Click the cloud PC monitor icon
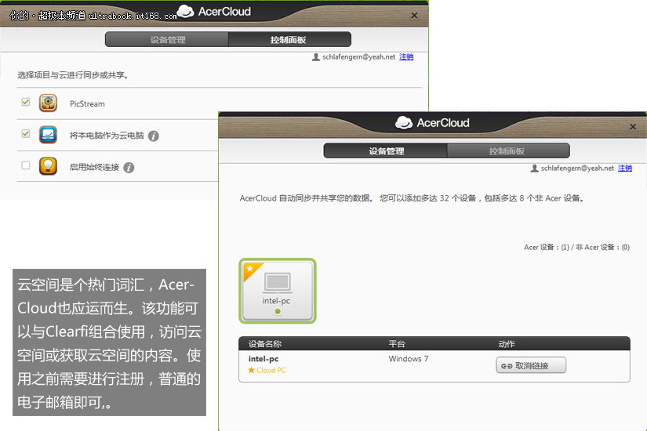647x431 pixels. coord(49,135)
